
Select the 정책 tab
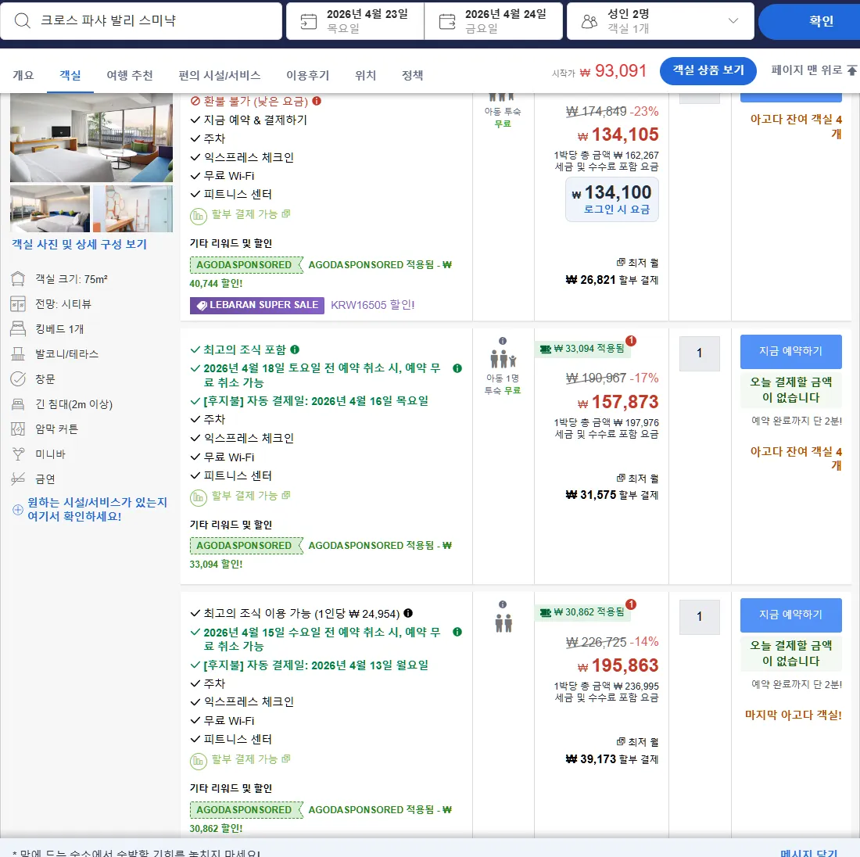pos(413,75)
